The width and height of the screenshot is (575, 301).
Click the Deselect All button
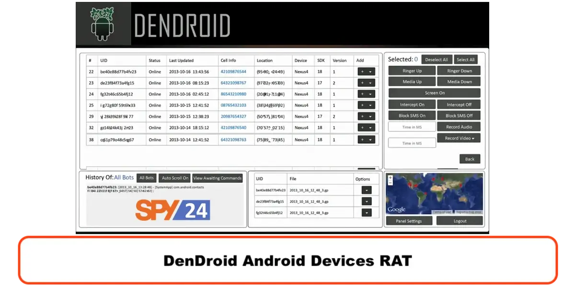(x=437, y=60)
